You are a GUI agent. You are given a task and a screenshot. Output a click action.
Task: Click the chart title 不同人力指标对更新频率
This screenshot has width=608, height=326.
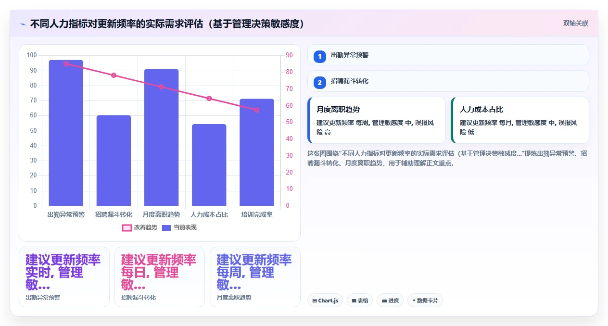coord(167,24)
